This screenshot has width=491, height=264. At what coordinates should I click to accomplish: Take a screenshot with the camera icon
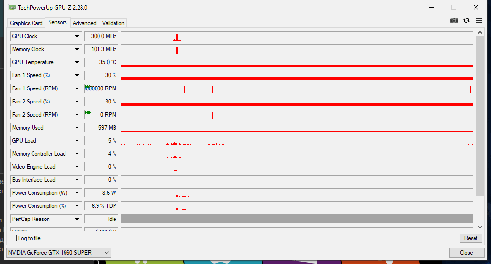click(454, 21)
